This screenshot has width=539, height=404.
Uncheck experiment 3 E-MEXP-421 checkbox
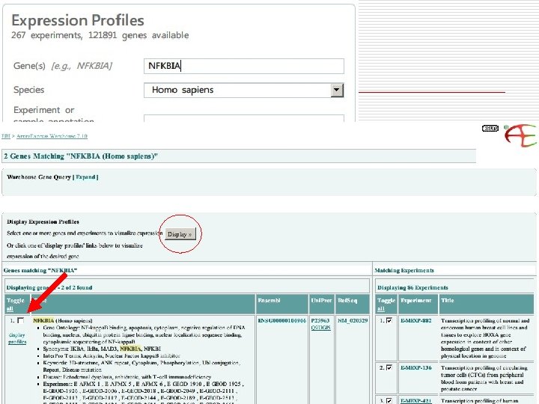pos(389,400)
